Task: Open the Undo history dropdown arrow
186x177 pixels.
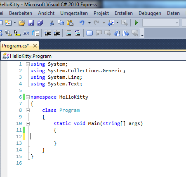Action: click(x=89, y=23)
